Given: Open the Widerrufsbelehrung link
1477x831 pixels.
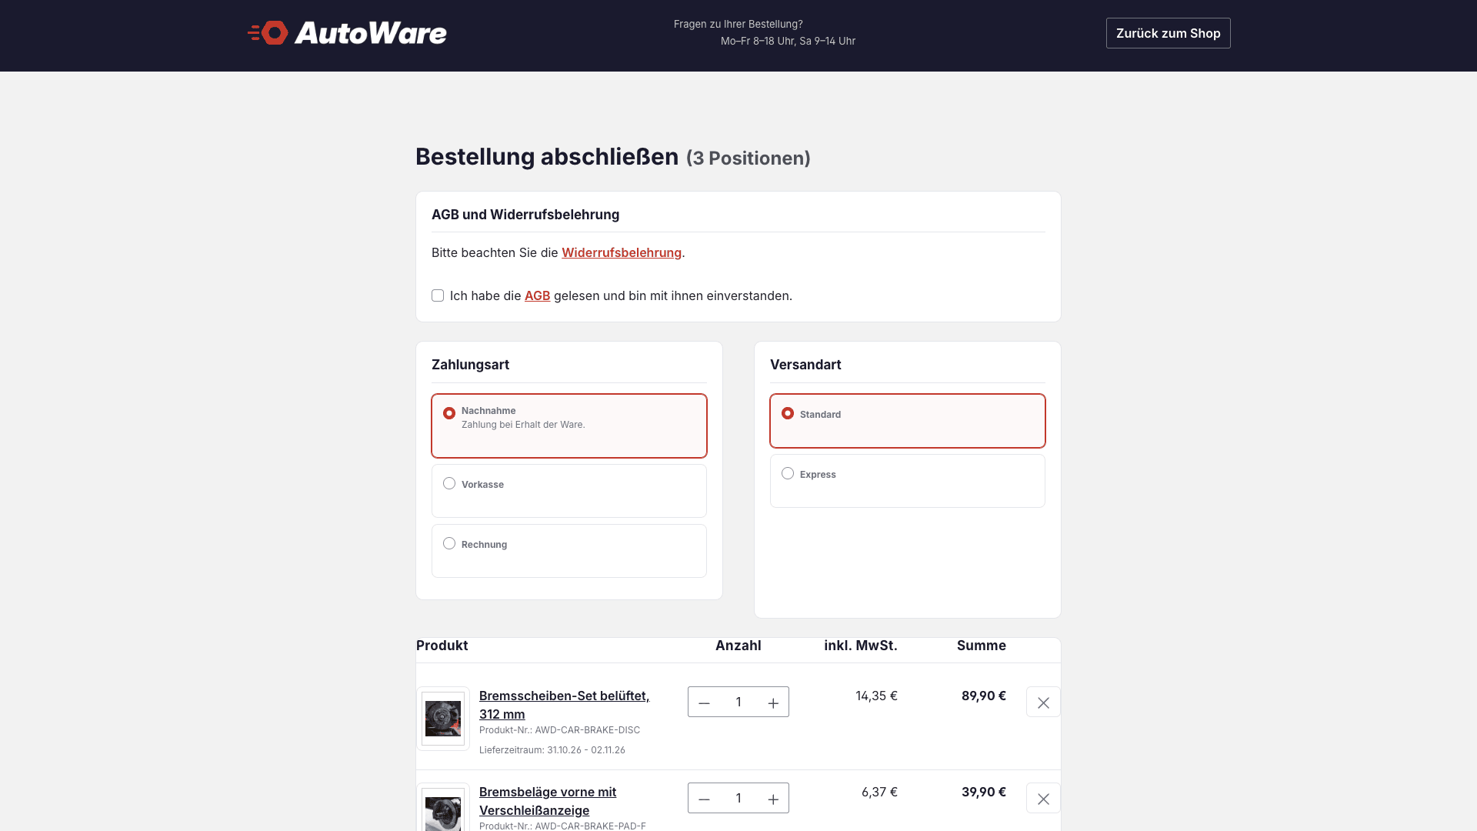Looking at the screenshot, I should pyautogui.click(x=622, y=252).
